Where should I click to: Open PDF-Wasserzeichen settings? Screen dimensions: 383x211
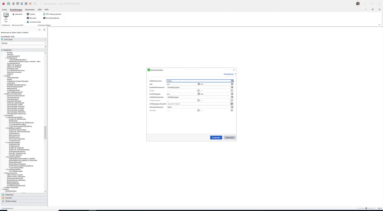pyautogui.click(x=52, y=14)
